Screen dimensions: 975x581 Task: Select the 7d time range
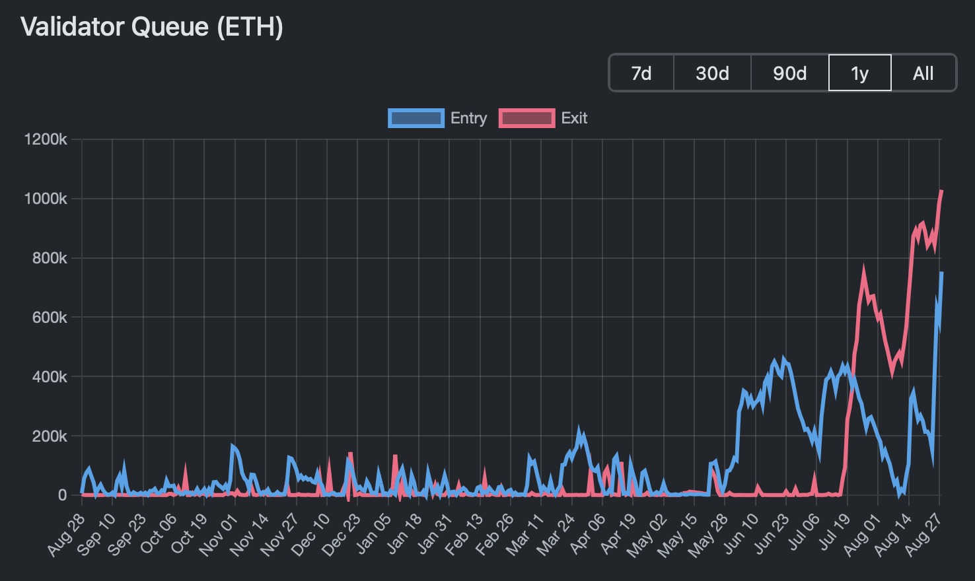tap(640, 73)
